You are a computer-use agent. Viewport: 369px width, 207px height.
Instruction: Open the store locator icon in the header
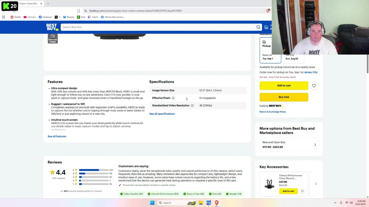click(x=266, y=27)
